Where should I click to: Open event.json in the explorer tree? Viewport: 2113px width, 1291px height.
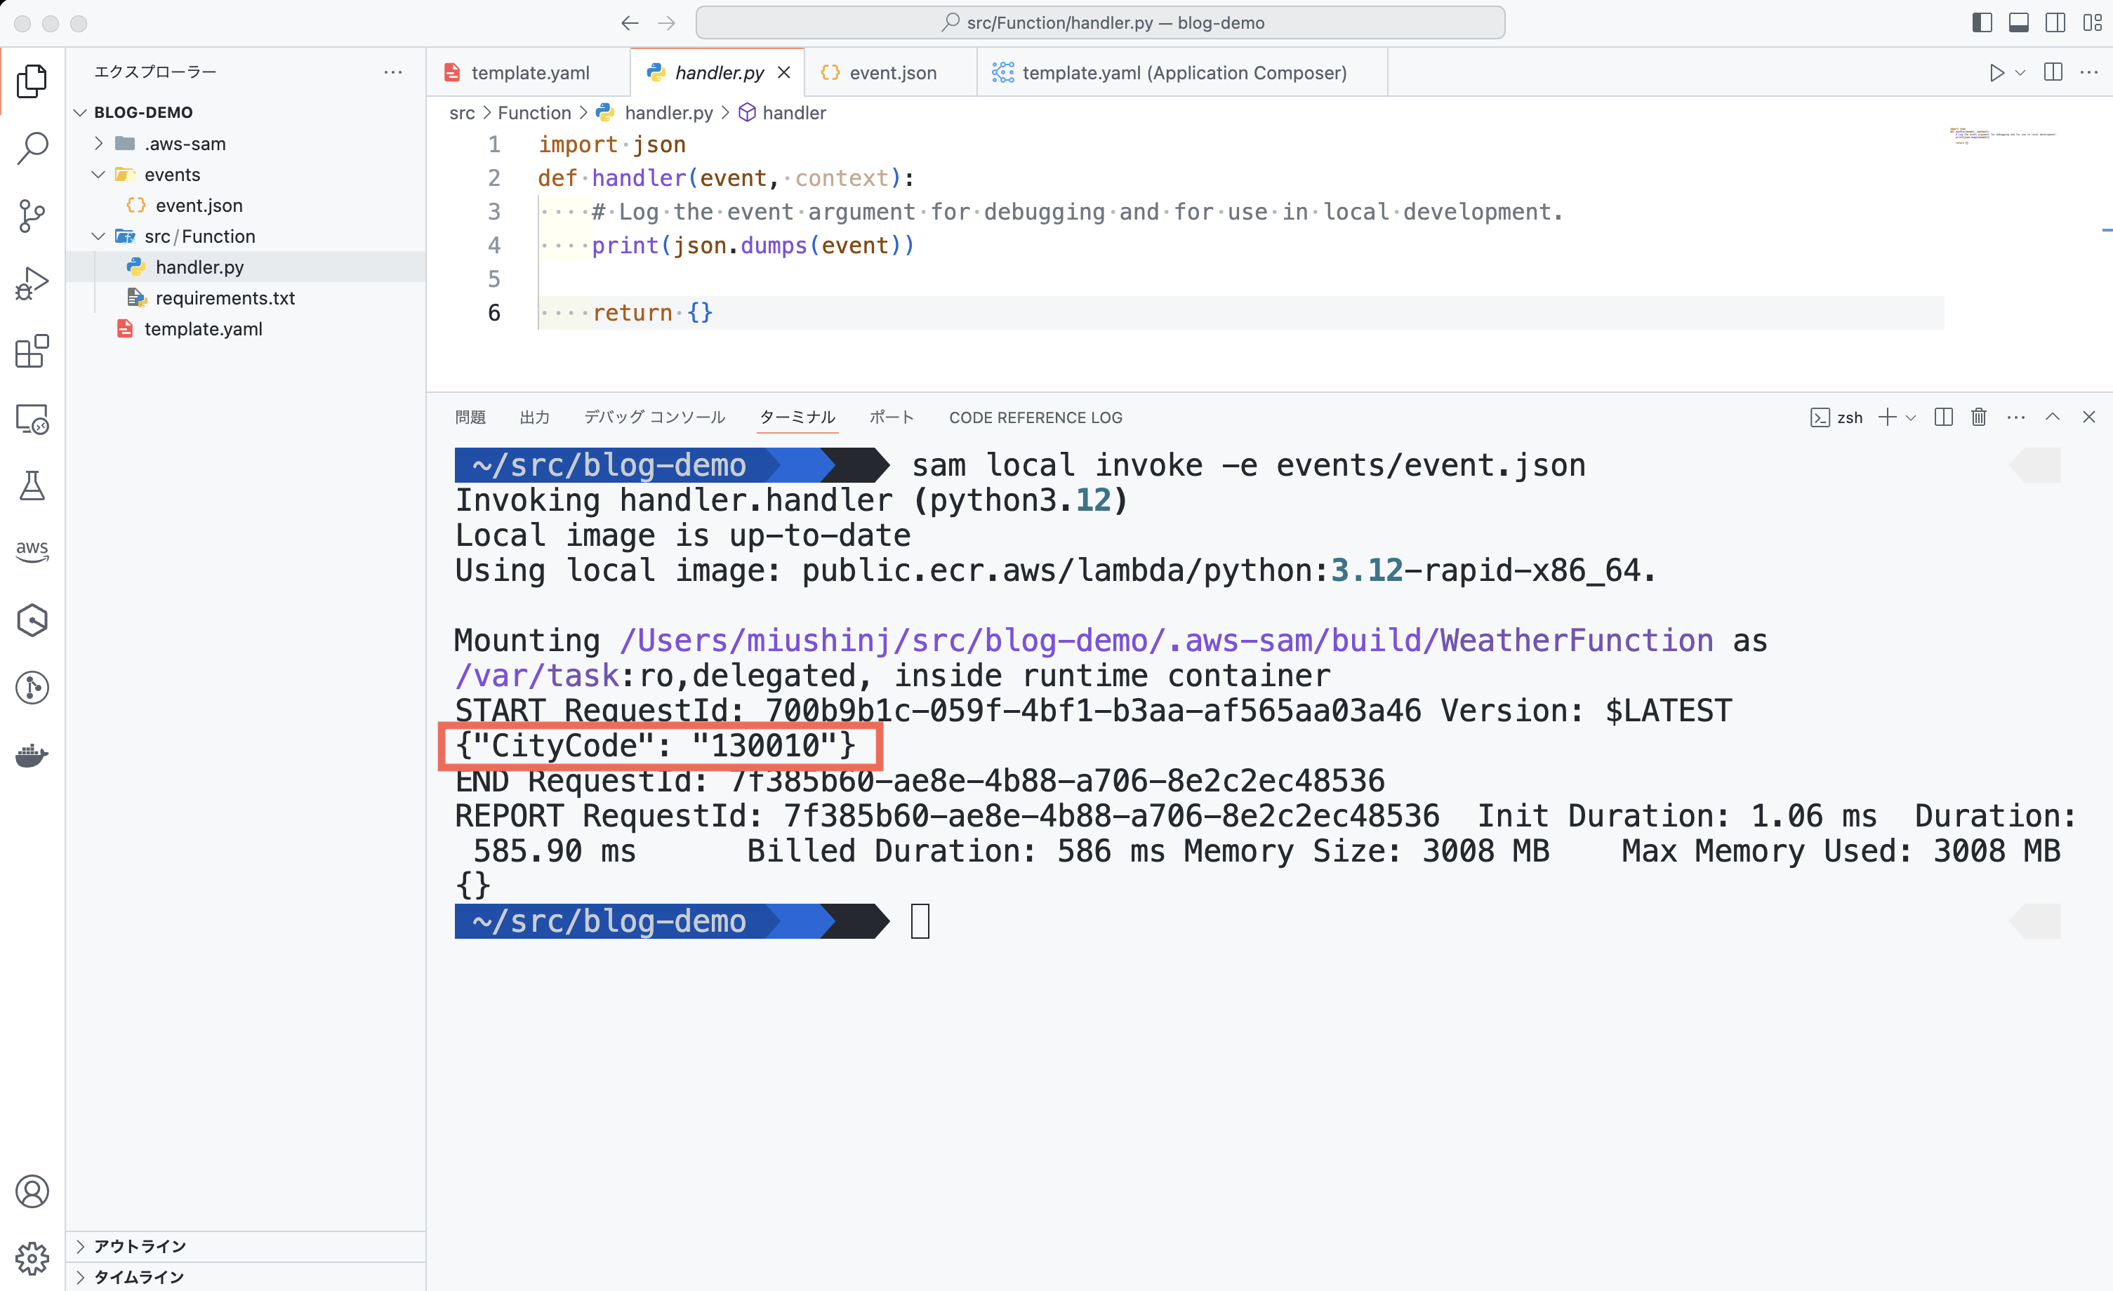[246, 205]
